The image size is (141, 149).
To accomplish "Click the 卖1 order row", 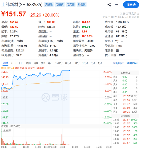I will pos(125,92).
